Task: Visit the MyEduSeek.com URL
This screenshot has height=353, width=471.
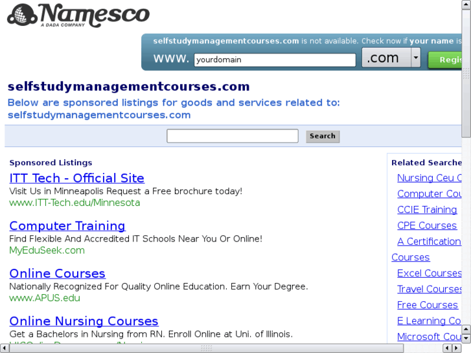Action: 47,250
